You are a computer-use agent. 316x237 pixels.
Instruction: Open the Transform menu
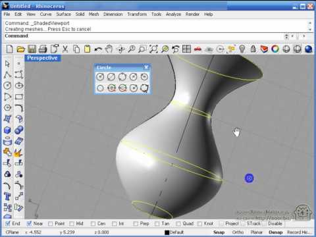click(x=137, y=14)
